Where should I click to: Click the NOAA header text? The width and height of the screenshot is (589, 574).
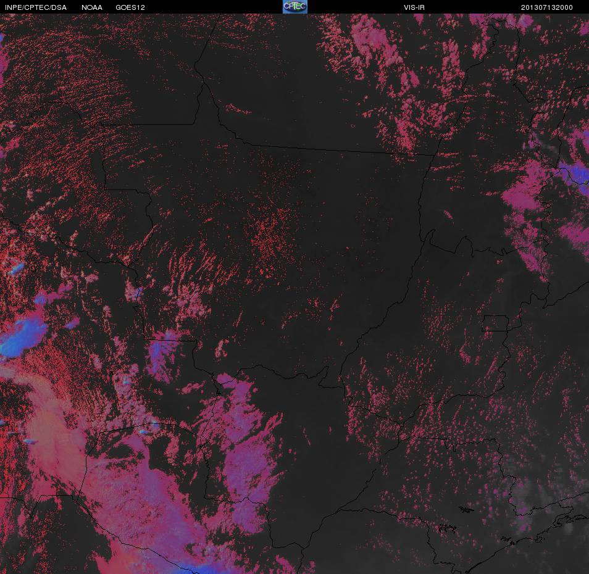[91, 7]
